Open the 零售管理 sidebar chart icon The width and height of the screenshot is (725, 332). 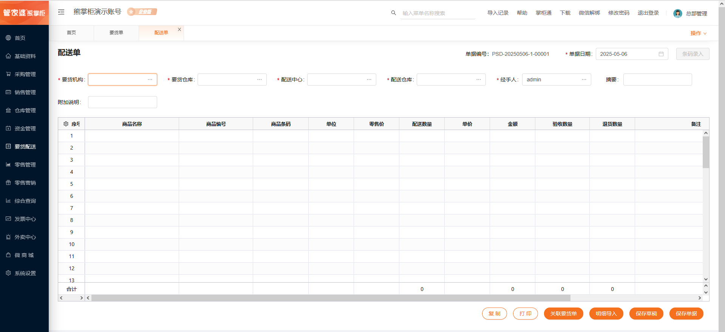click(8, 164)
